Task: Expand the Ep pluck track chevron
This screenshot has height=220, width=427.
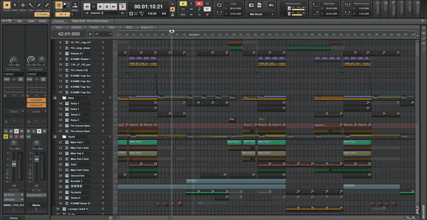Action: coord(103,192)
